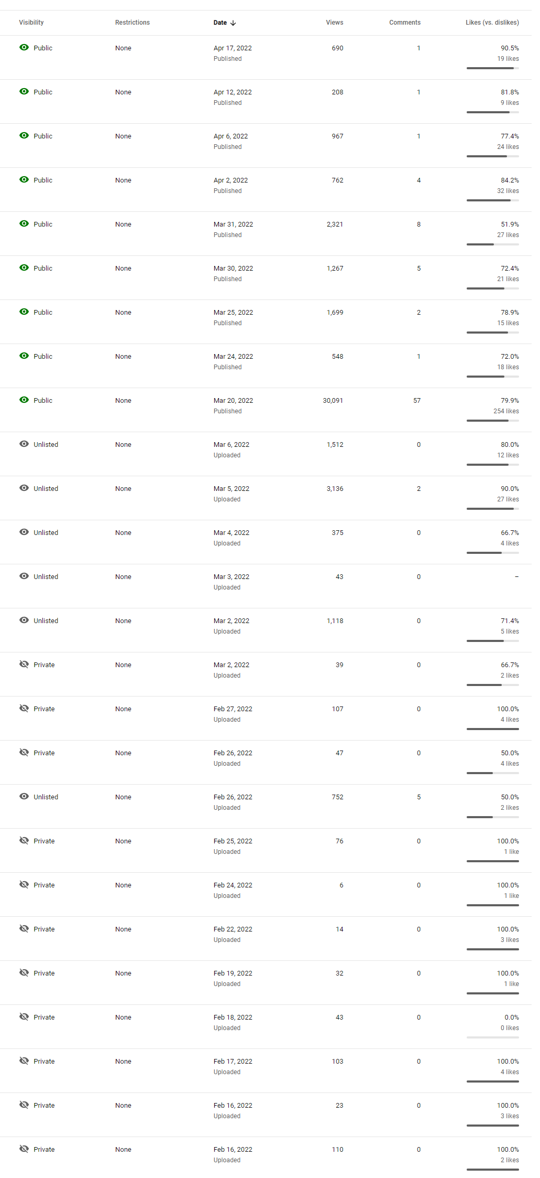Click the likes ratio bar for 51.9% video
This screenshot has width=540, height=1178.
pos(492,244)
